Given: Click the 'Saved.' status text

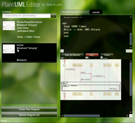Looking at the screenshot, I should (4, 121).
